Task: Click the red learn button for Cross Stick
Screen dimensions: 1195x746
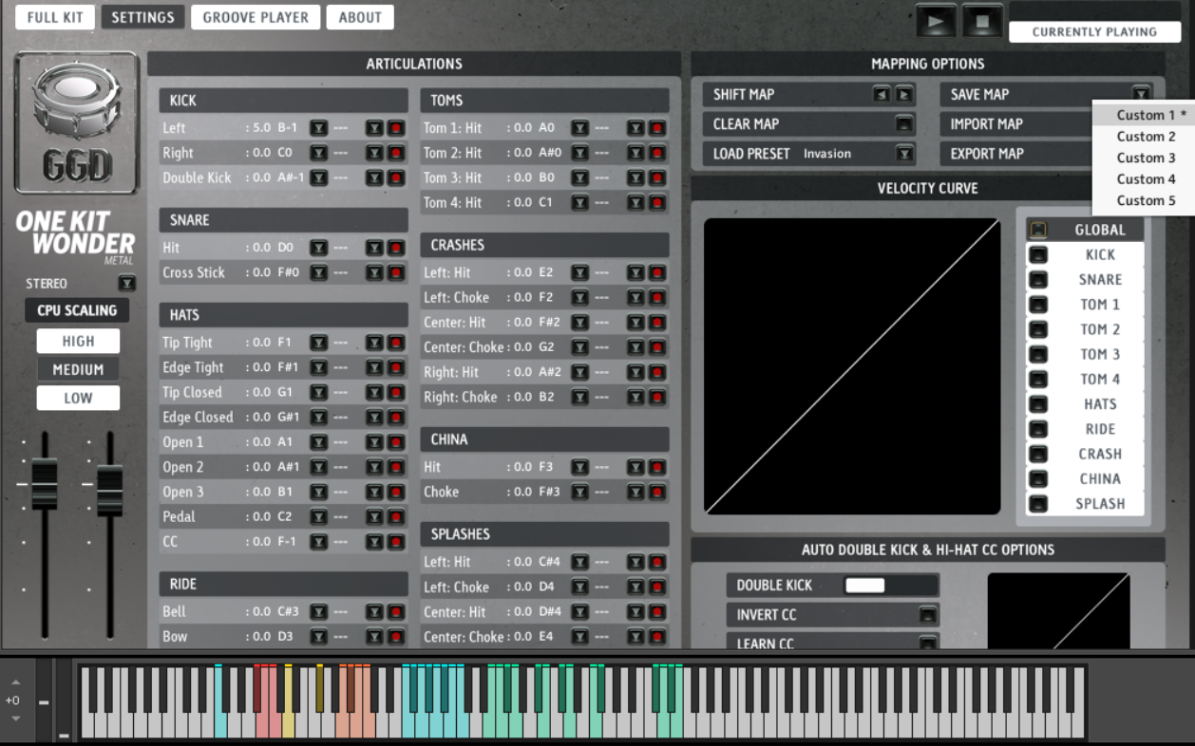Action: 396,271
